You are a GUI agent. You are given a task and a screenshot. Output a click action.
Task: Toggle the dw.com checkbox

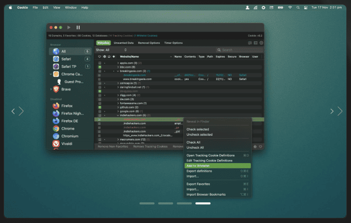click(x=100, y=99)
